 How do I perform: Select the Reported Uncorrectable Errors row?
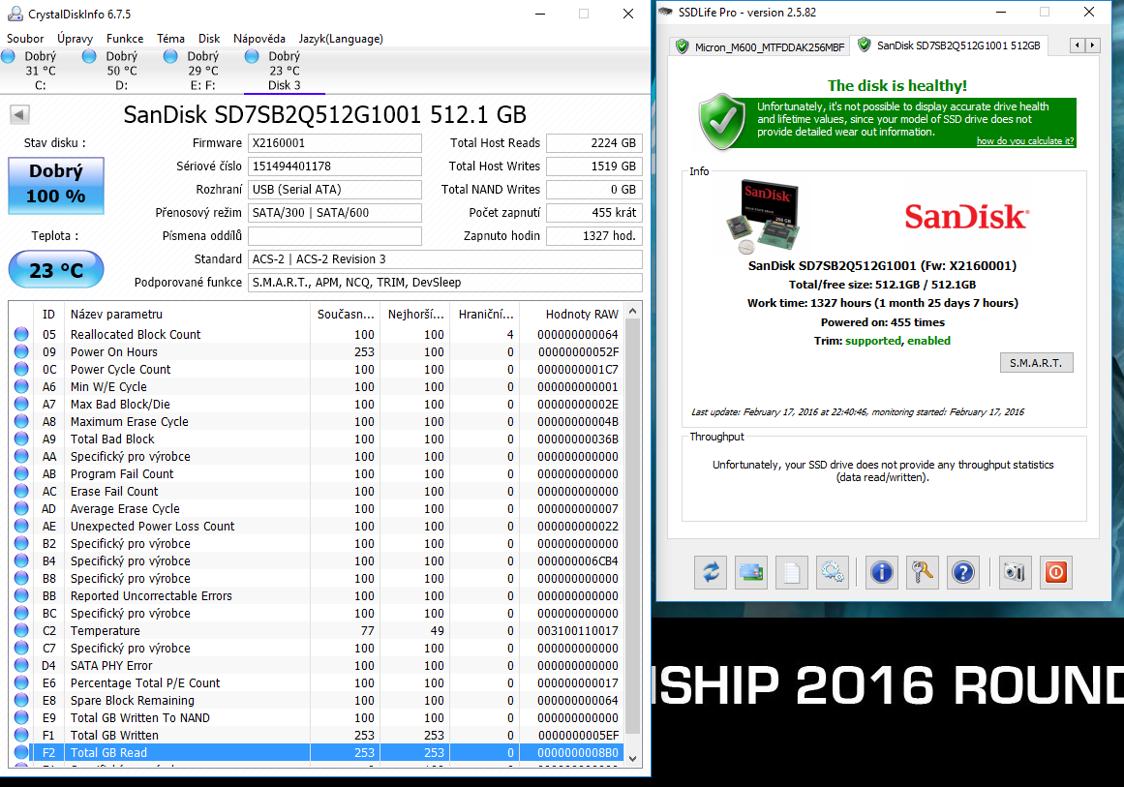tap(317, 595)
